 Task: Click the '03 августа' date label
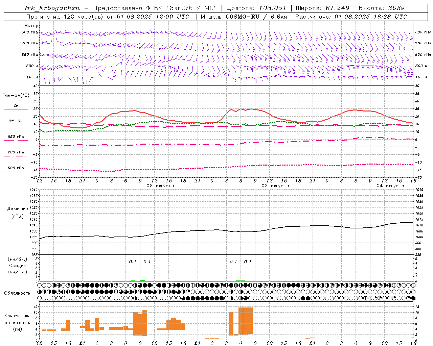click(x=275, y=186)
